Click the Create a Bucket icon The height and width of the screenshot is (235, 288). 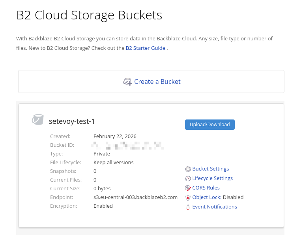[x=127, y=82]
